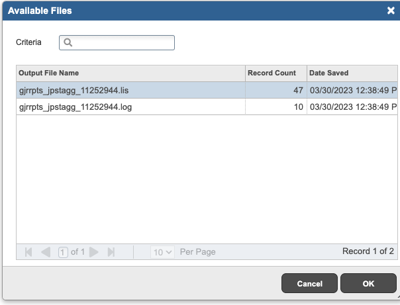The height and width of the screenshot is (305, 400).
Task: Select gjrrpts_jpstagg_11252944.log file row
Action: click(130, 107)
